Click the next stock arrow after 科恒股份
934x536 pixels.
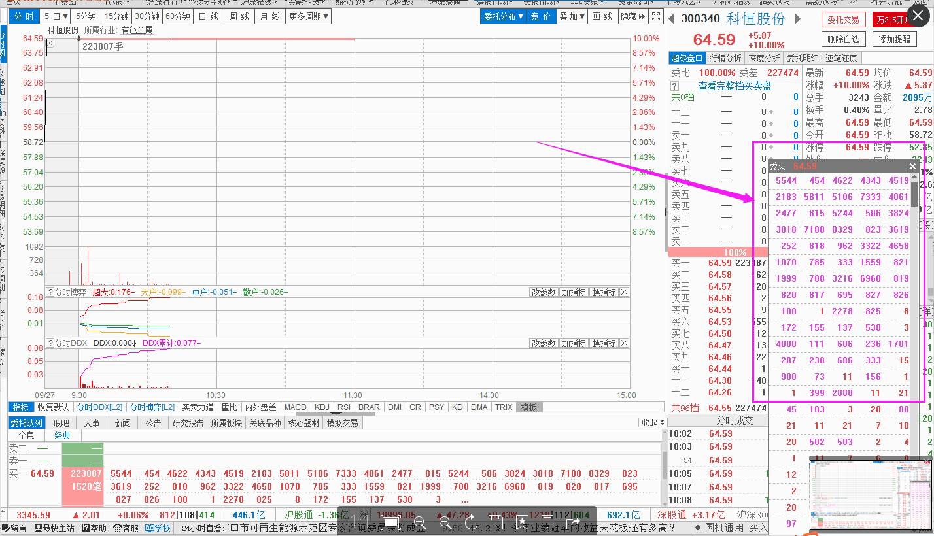pos(797,19)
